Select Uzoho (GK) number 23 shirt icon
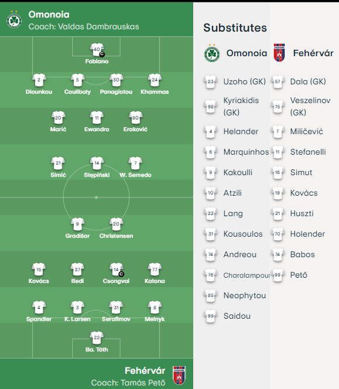This screenshot has height=389, width=339. (x=211, y=81)
